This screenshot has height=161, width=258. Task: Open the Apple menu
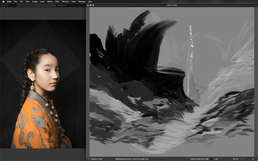[x=3, y=2]
